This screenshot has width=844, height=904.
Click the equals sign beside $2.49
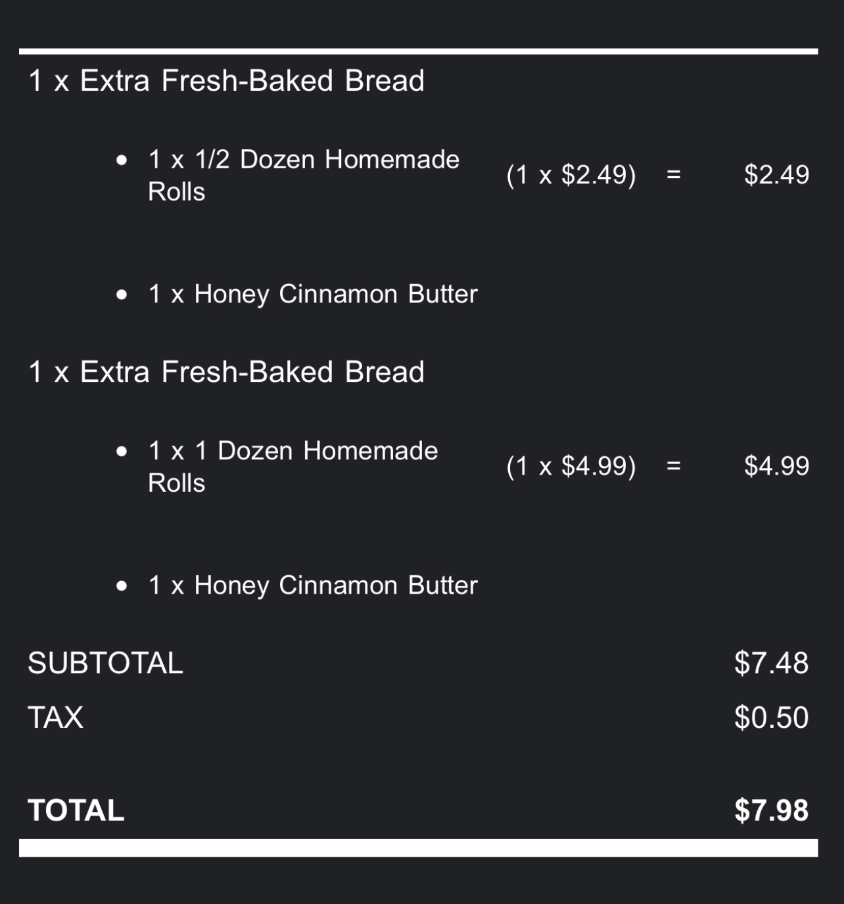(673, 175)
